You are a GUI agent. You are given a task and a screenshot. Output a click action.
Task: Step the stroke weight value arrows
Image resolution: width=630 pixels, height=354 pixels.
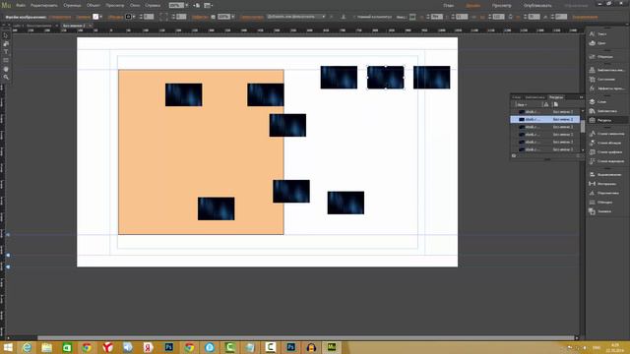point(141,17)
